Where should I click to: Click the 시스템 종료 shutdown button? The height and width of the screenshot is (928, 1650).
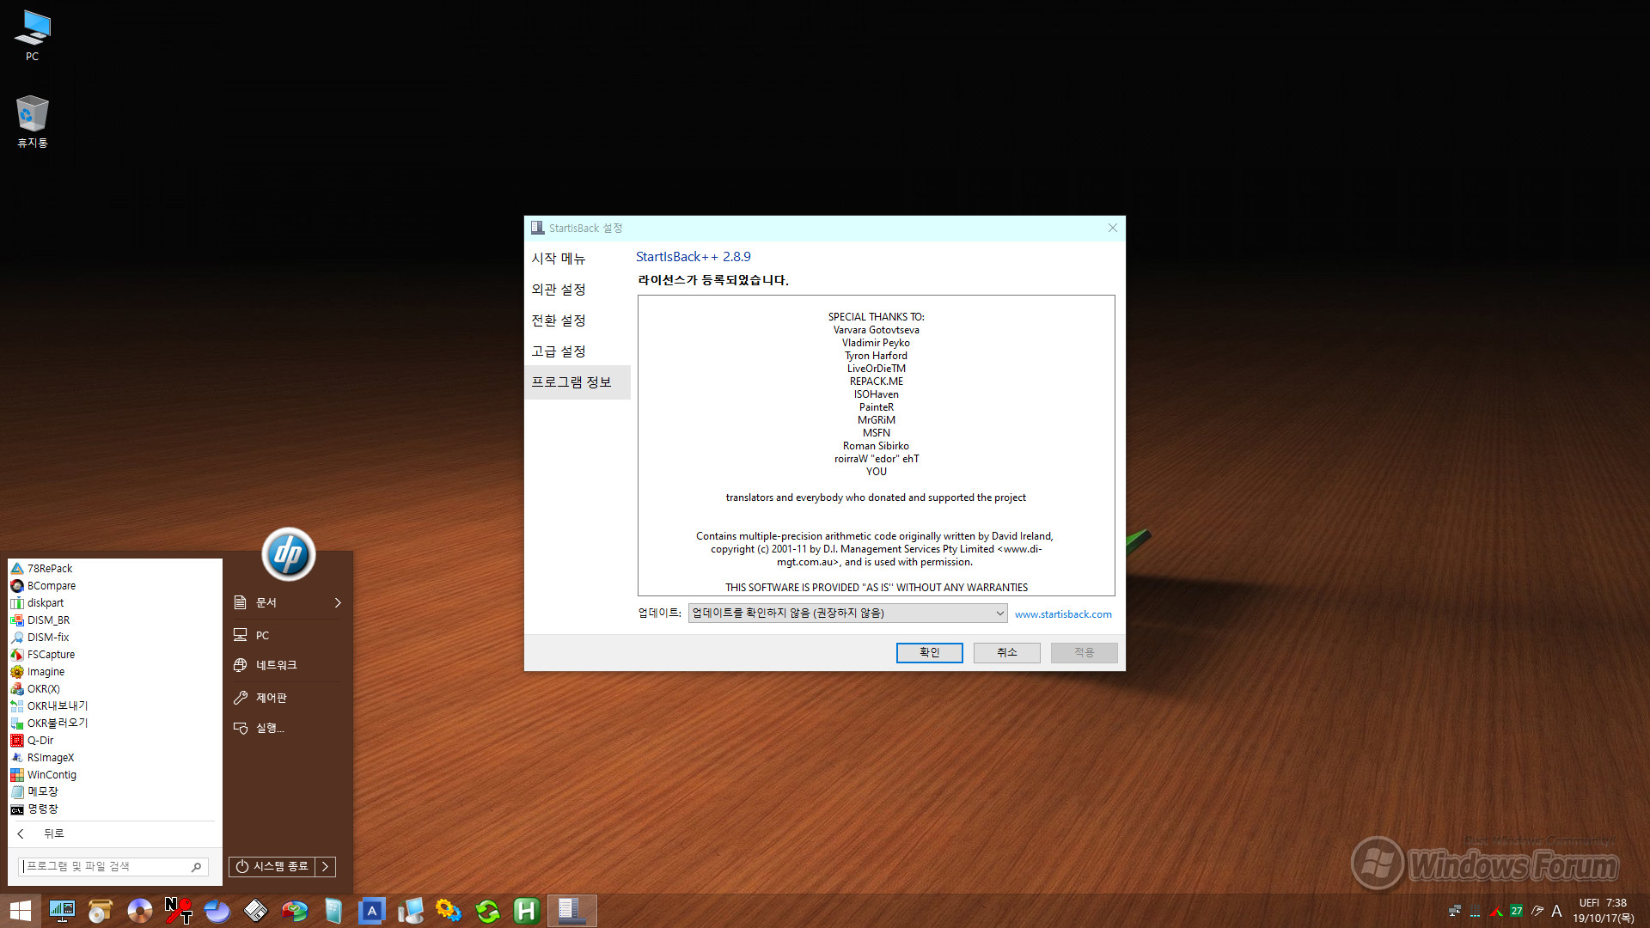272,866
